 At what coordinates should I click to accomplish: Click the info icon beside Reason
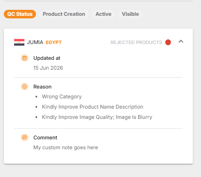coord(25,87)
